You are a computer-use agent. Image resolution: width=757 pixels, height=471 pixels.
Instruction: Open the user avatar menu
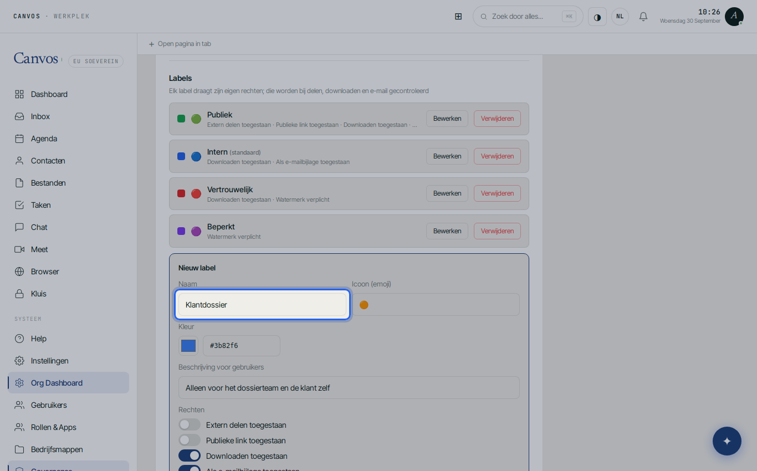[734, 17]
